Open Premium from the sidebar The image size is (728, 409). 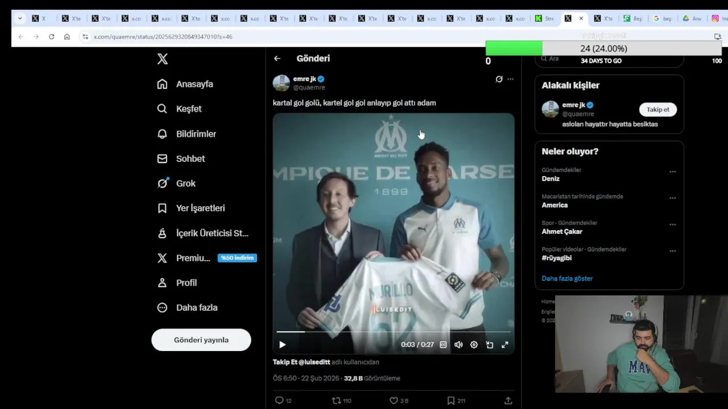point(184,258)
